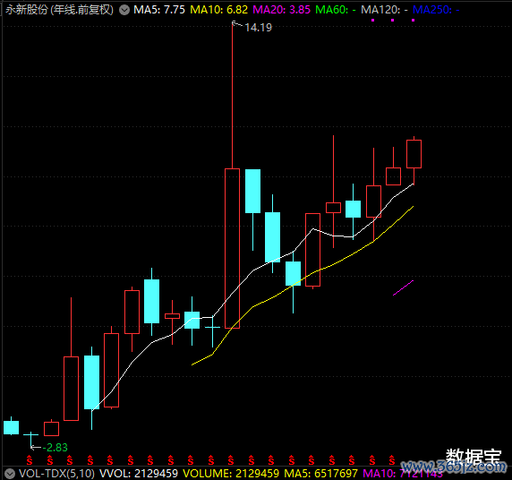Click the volume MA5: 6517697 value
The width and height of the screenshot is (512, 480).
(320, 474)
